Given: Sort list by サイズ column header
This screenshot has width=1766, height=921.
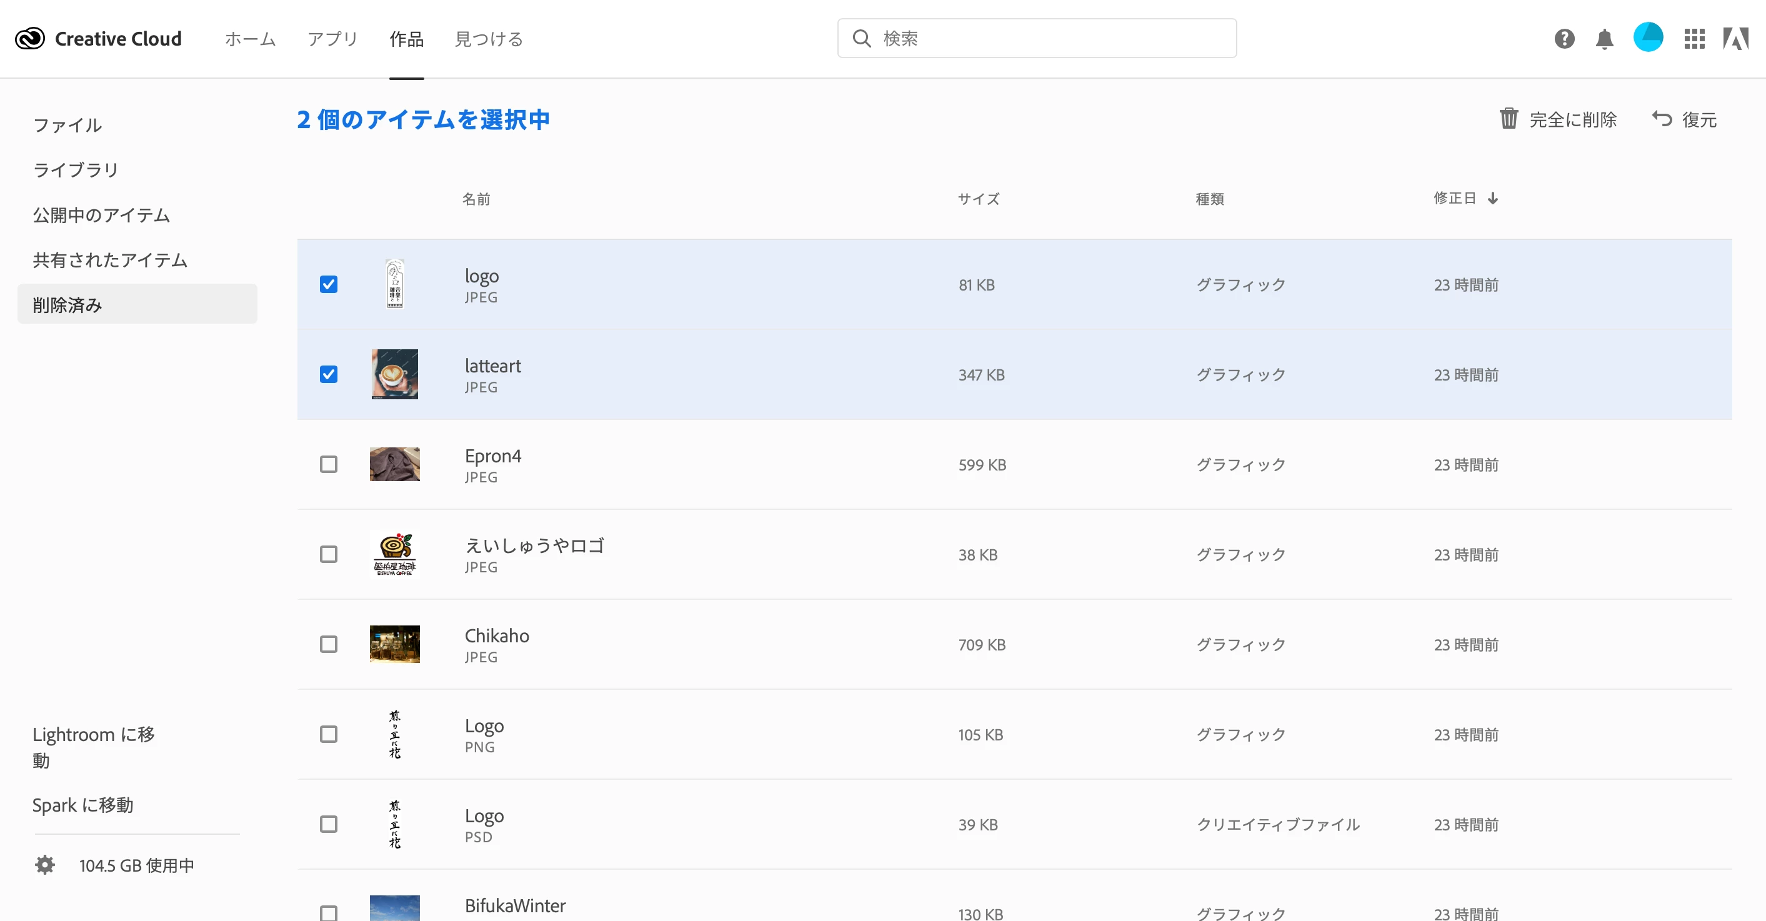Looking at the screenshot, I should [x=978, y=199].
